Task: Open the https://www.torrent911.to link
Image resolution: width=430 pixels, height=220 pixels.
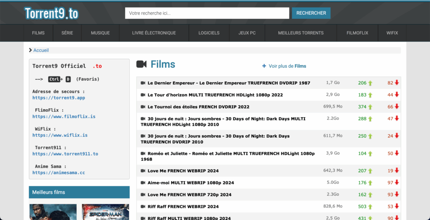Action: pos(65,154)
